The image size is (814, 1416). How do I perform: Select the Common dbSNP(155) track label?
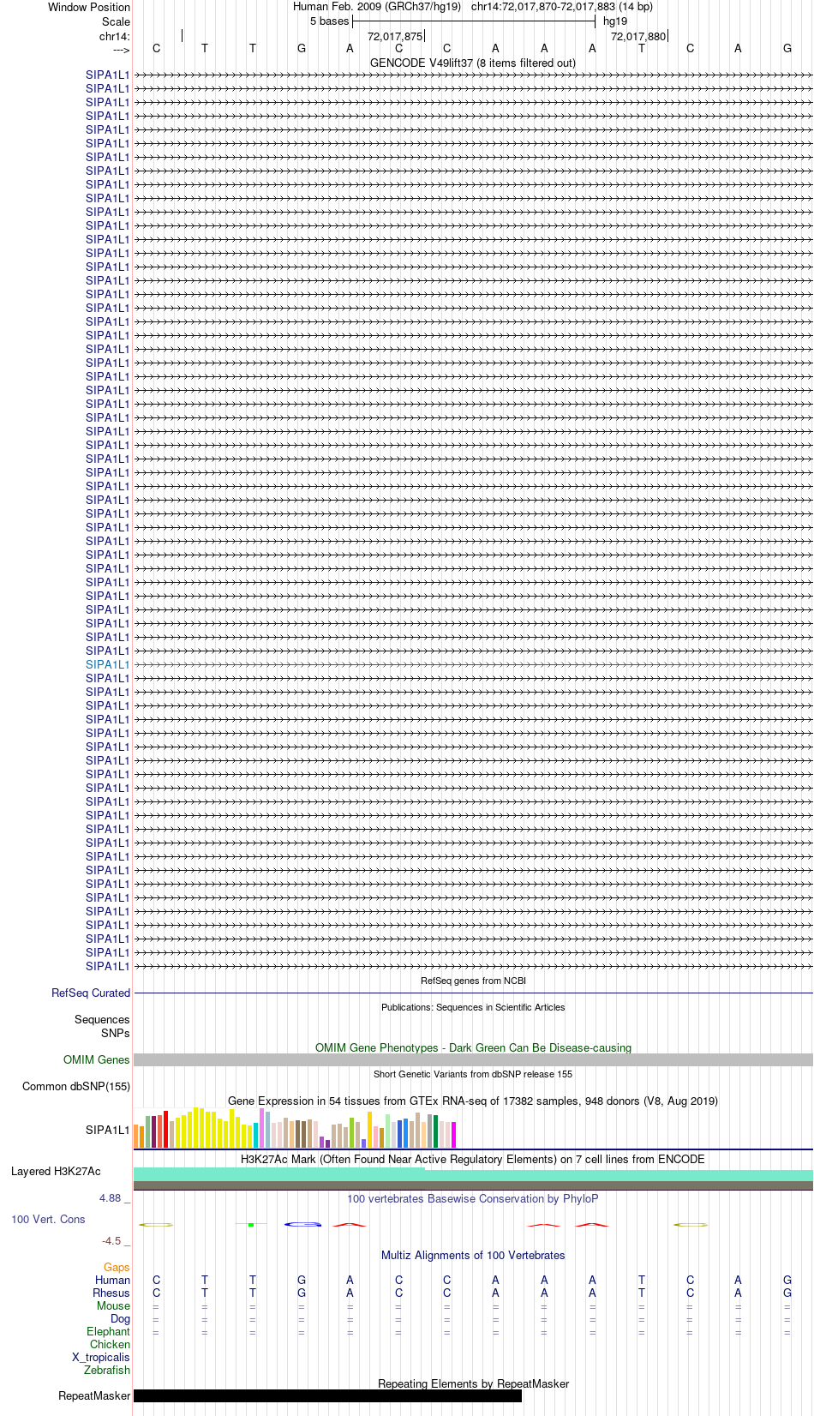(76, 1086)
